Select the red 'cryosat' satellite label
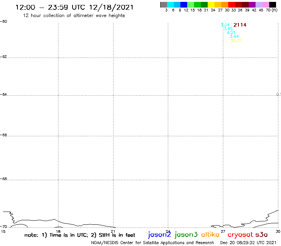This screenshot has width=281, height=246. coord(240,235)
